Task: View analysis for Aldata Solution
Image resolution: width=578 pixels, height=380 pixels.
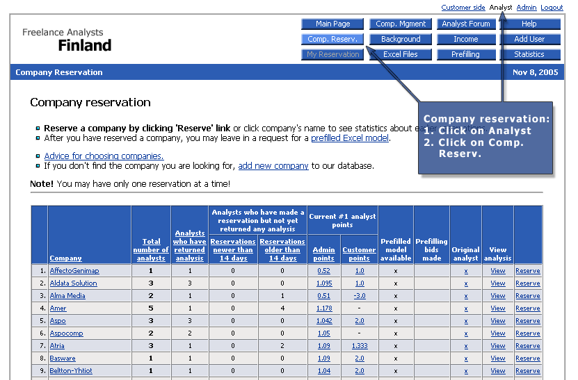Action: point(497,283)
